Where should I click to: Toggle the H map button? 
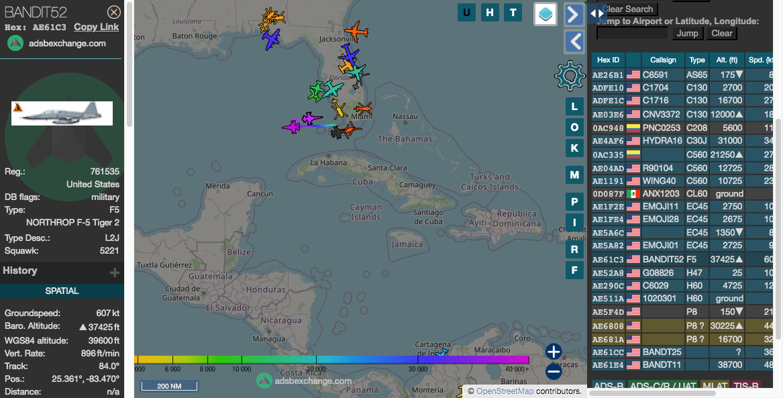point(490,13)
